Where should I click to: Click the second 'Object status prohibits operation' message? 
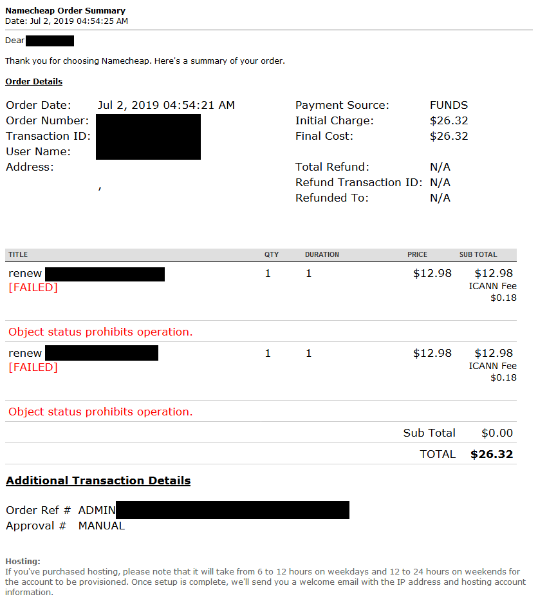click(100, 412)
